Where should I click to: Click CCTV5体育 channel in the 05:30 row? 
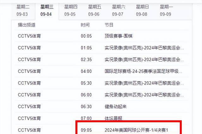[x=29, y=83]
